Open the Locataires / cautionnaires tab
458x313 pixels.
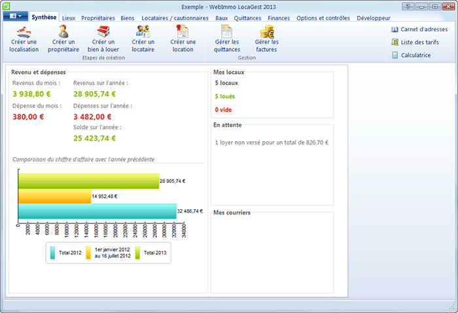click(175, 18)
